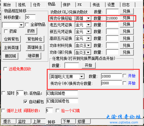Select the 物品 tab
Image resolution: width=144 pixels, height=126 pixels.
(x=53, y=4)
